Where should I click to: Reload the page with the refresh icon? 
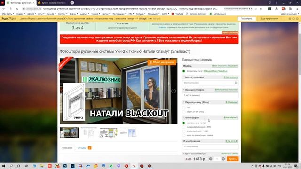point(17,9)
